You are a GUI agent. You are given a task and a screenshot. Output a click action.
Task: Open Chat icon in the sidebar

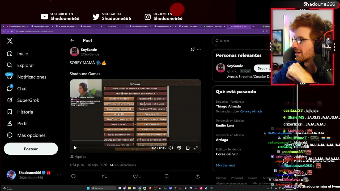tap(10, 88)
